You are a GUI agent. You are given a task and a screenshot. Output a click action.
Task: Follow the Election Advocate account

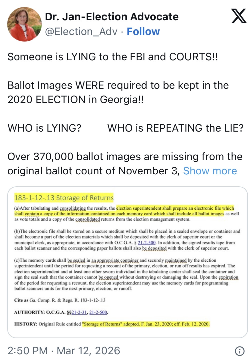(143, 32)
